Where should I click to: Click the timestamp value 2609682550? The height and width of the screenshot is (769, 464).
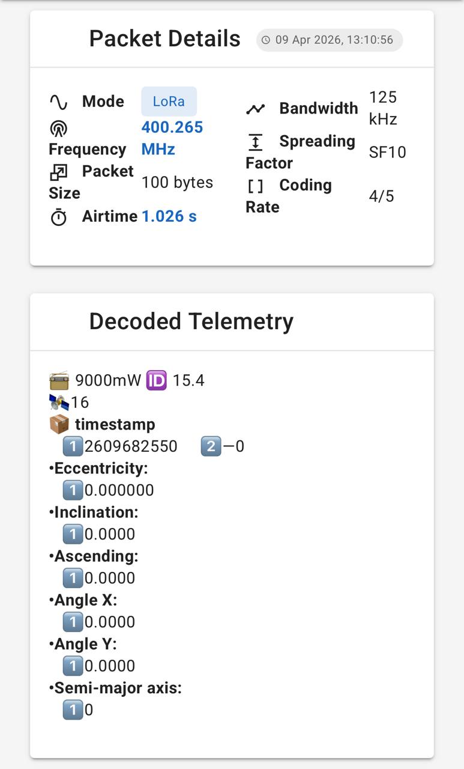(131, 446)
